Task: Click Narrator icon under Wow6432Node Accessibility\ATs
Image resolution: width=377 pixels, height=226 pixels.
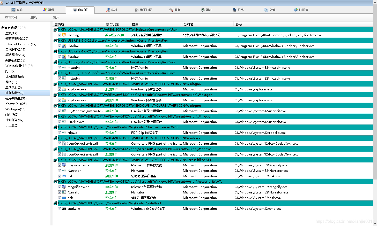Action: tap(64, 192)
